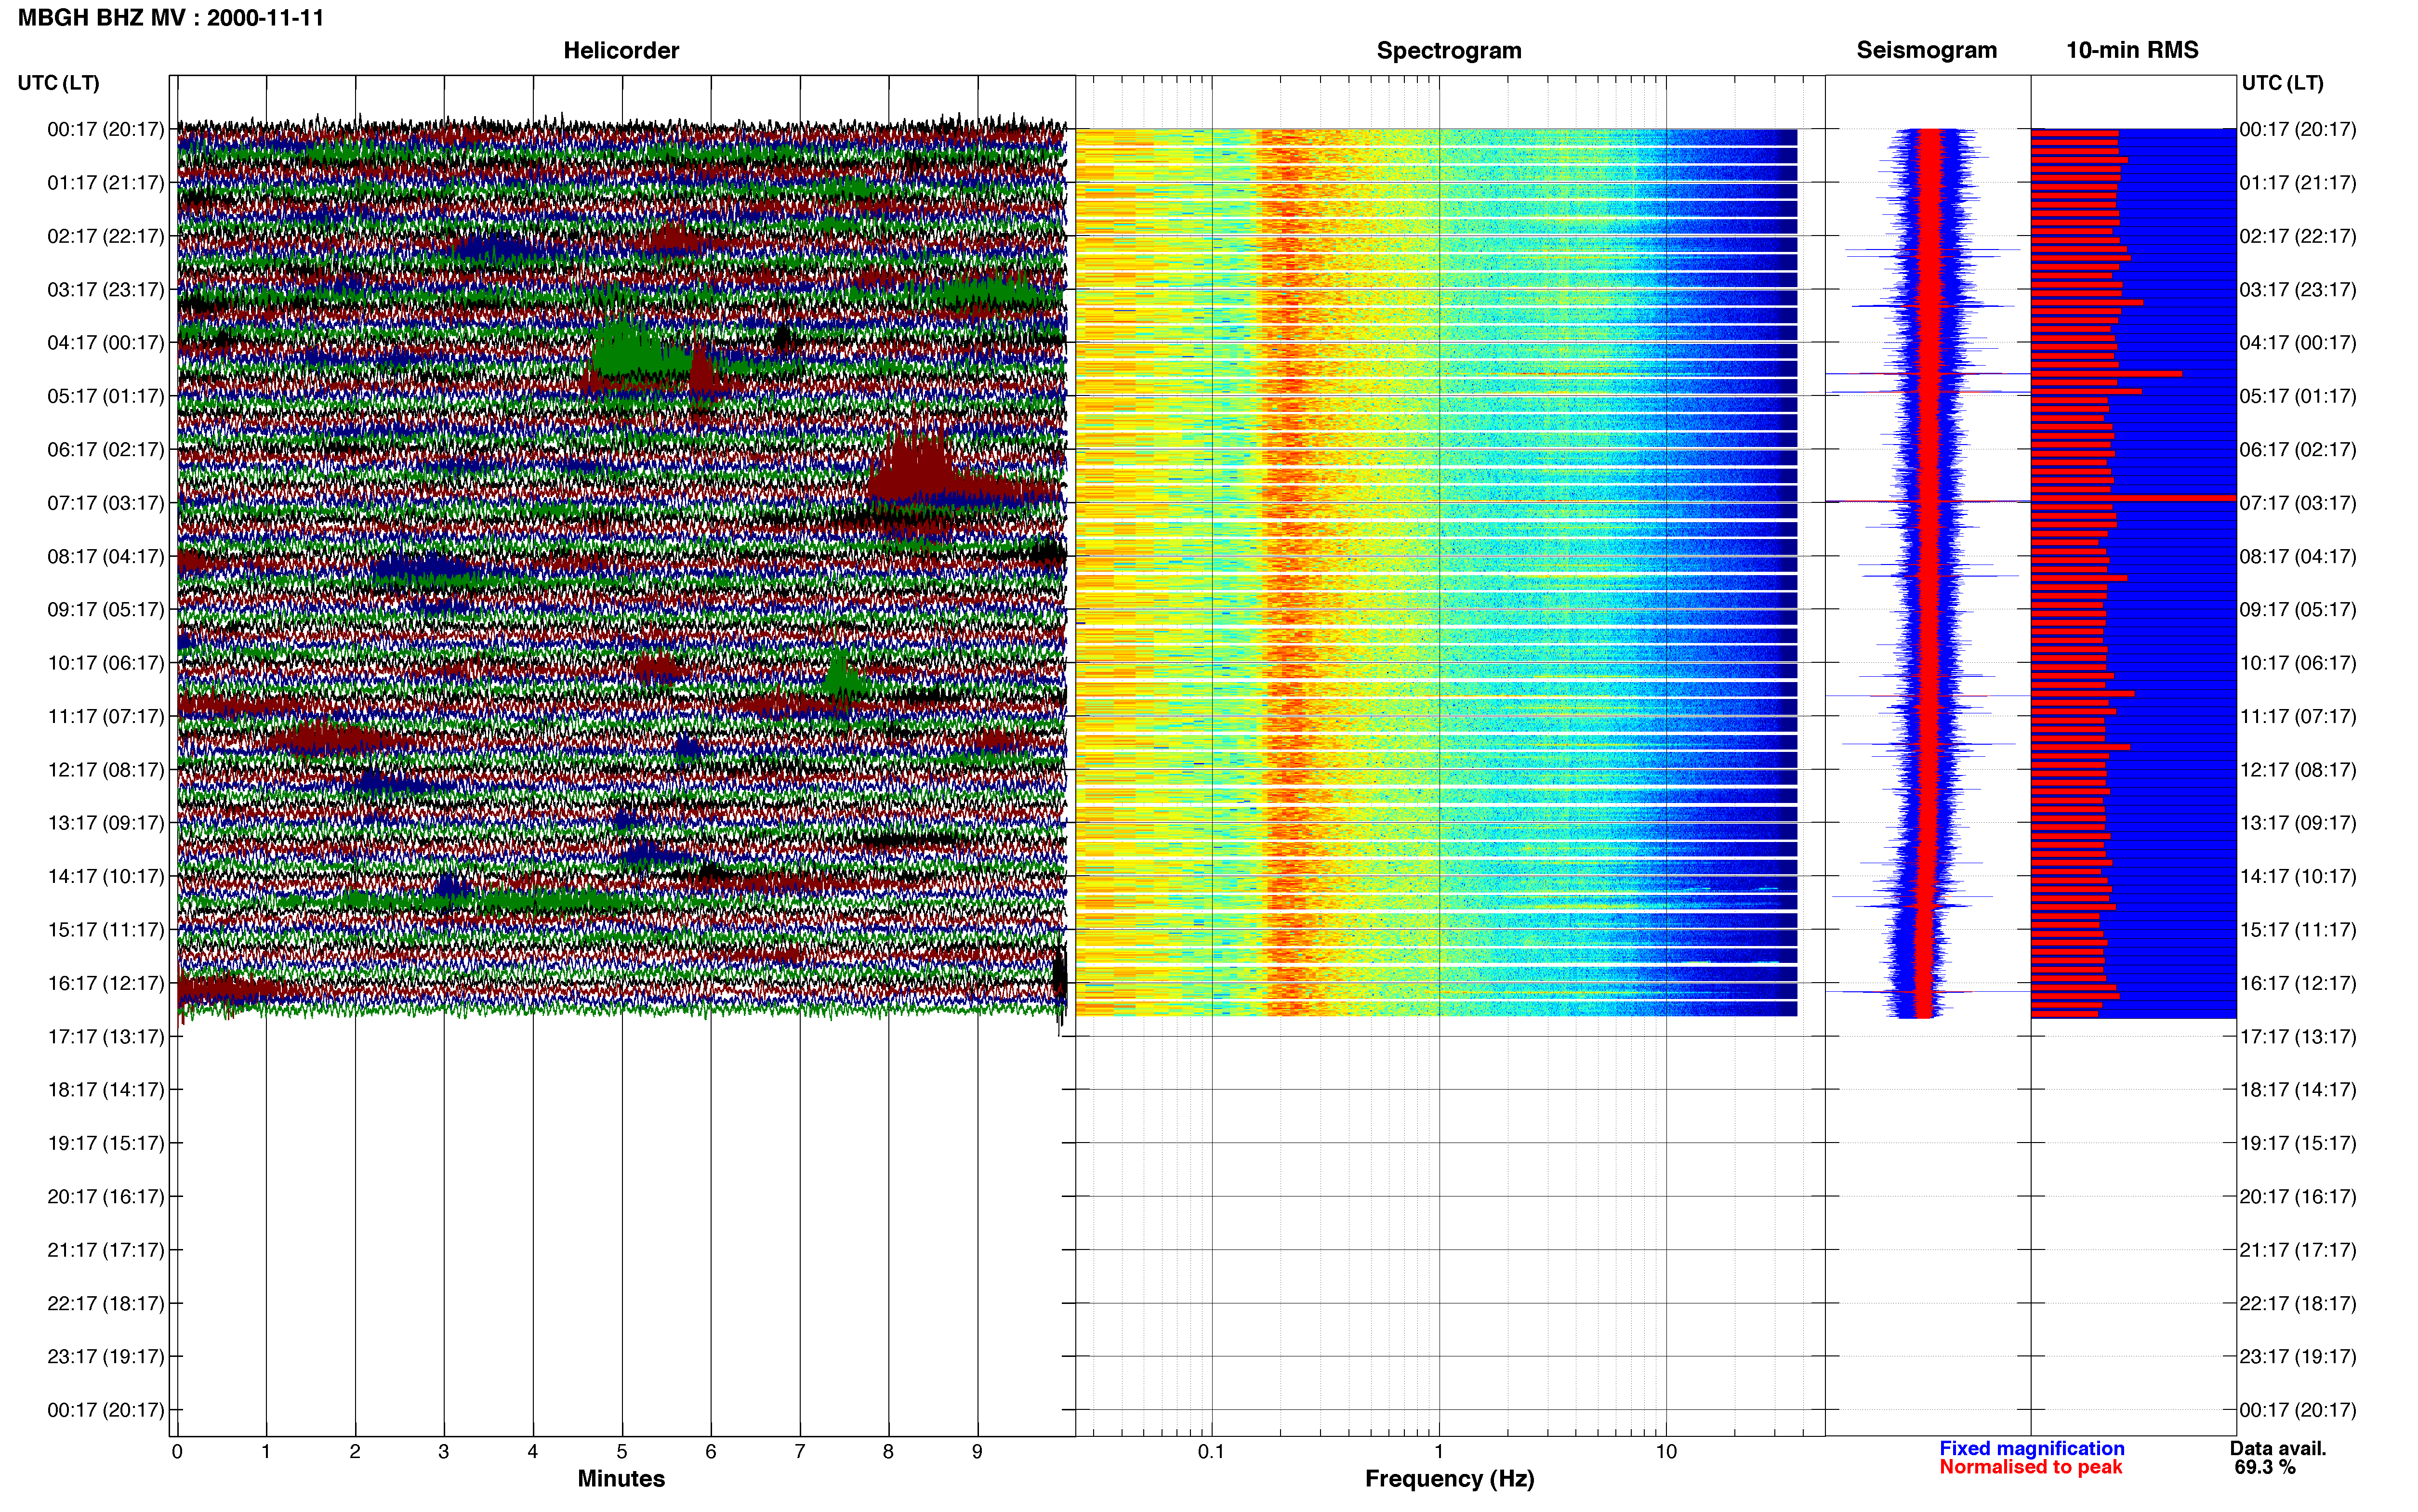Screen dimensions: 2418x1512
Task: Click the Helicorder time label "01:17 (21:17)"
Action: 106,183
